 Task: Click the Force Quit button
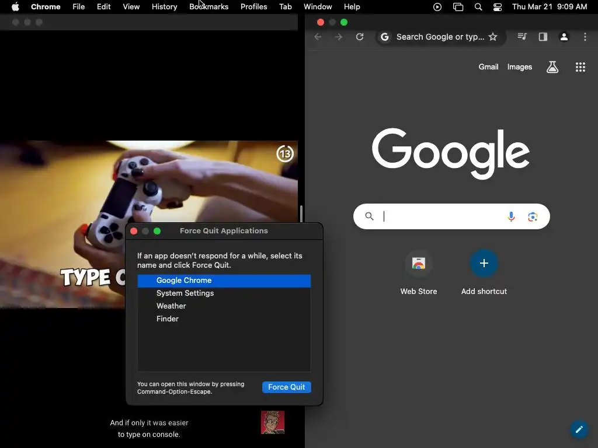point(286,387)
